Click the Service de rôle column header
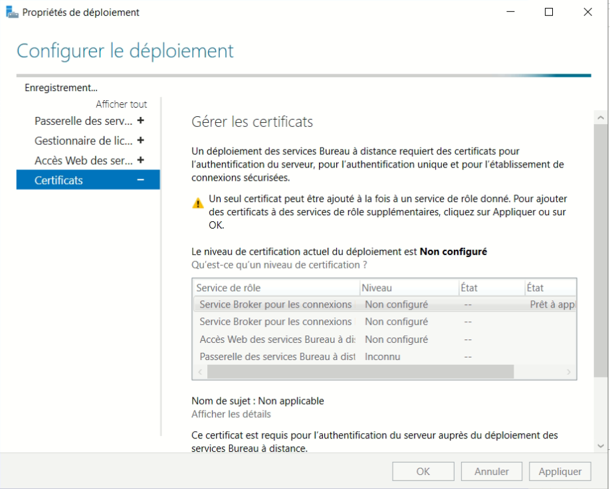Viewport: 610px width, 489px height. 275,288
